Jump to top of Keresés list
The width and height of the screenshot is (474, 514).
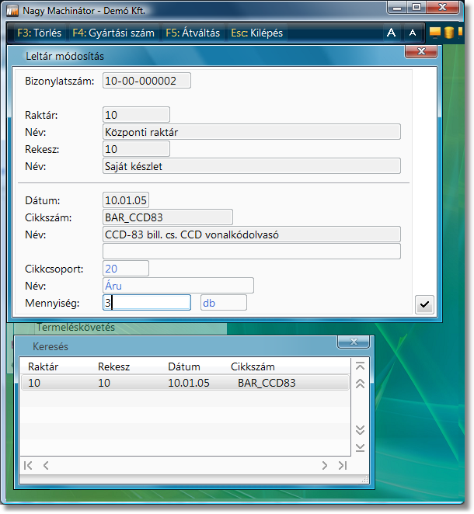point(361,366)
